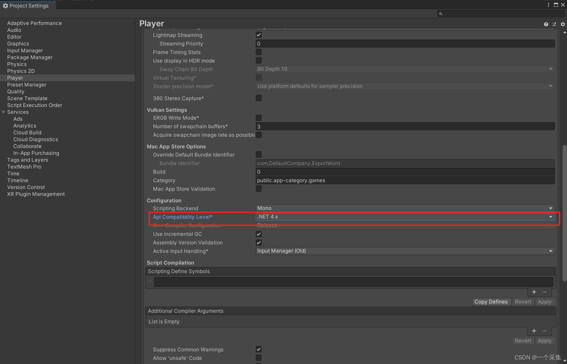This screenshot has height=364, width=567.
Task: Click inside the Scripting Define Symbols input field
Action: coord(353,282)
